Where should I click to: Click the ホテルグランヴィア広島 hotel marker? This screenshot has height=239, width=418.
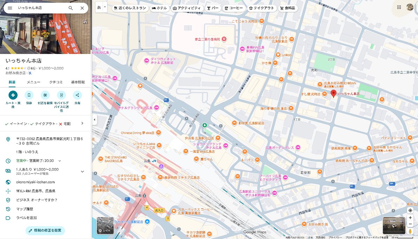tap(156, 108)
